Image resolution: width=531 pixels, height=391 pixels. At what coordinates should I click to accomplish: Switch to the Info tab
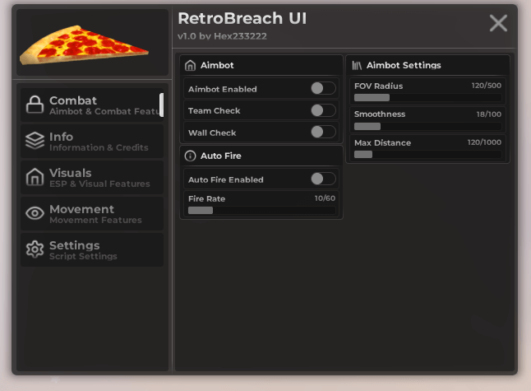click(92, 141)
